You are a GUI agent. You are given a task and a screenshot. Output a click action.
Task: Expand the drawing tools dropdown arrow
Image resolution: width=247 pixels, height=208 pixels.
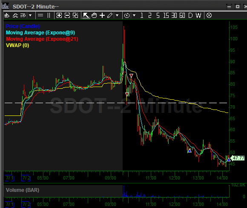pos(117,15)
